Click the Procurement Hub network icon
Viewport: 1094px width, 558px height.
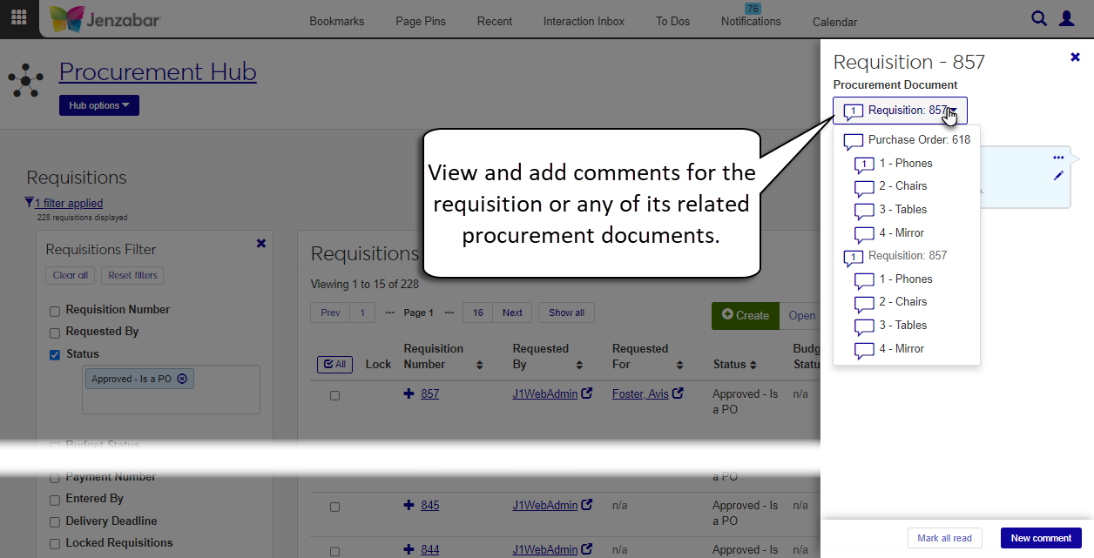click(25, 80)
